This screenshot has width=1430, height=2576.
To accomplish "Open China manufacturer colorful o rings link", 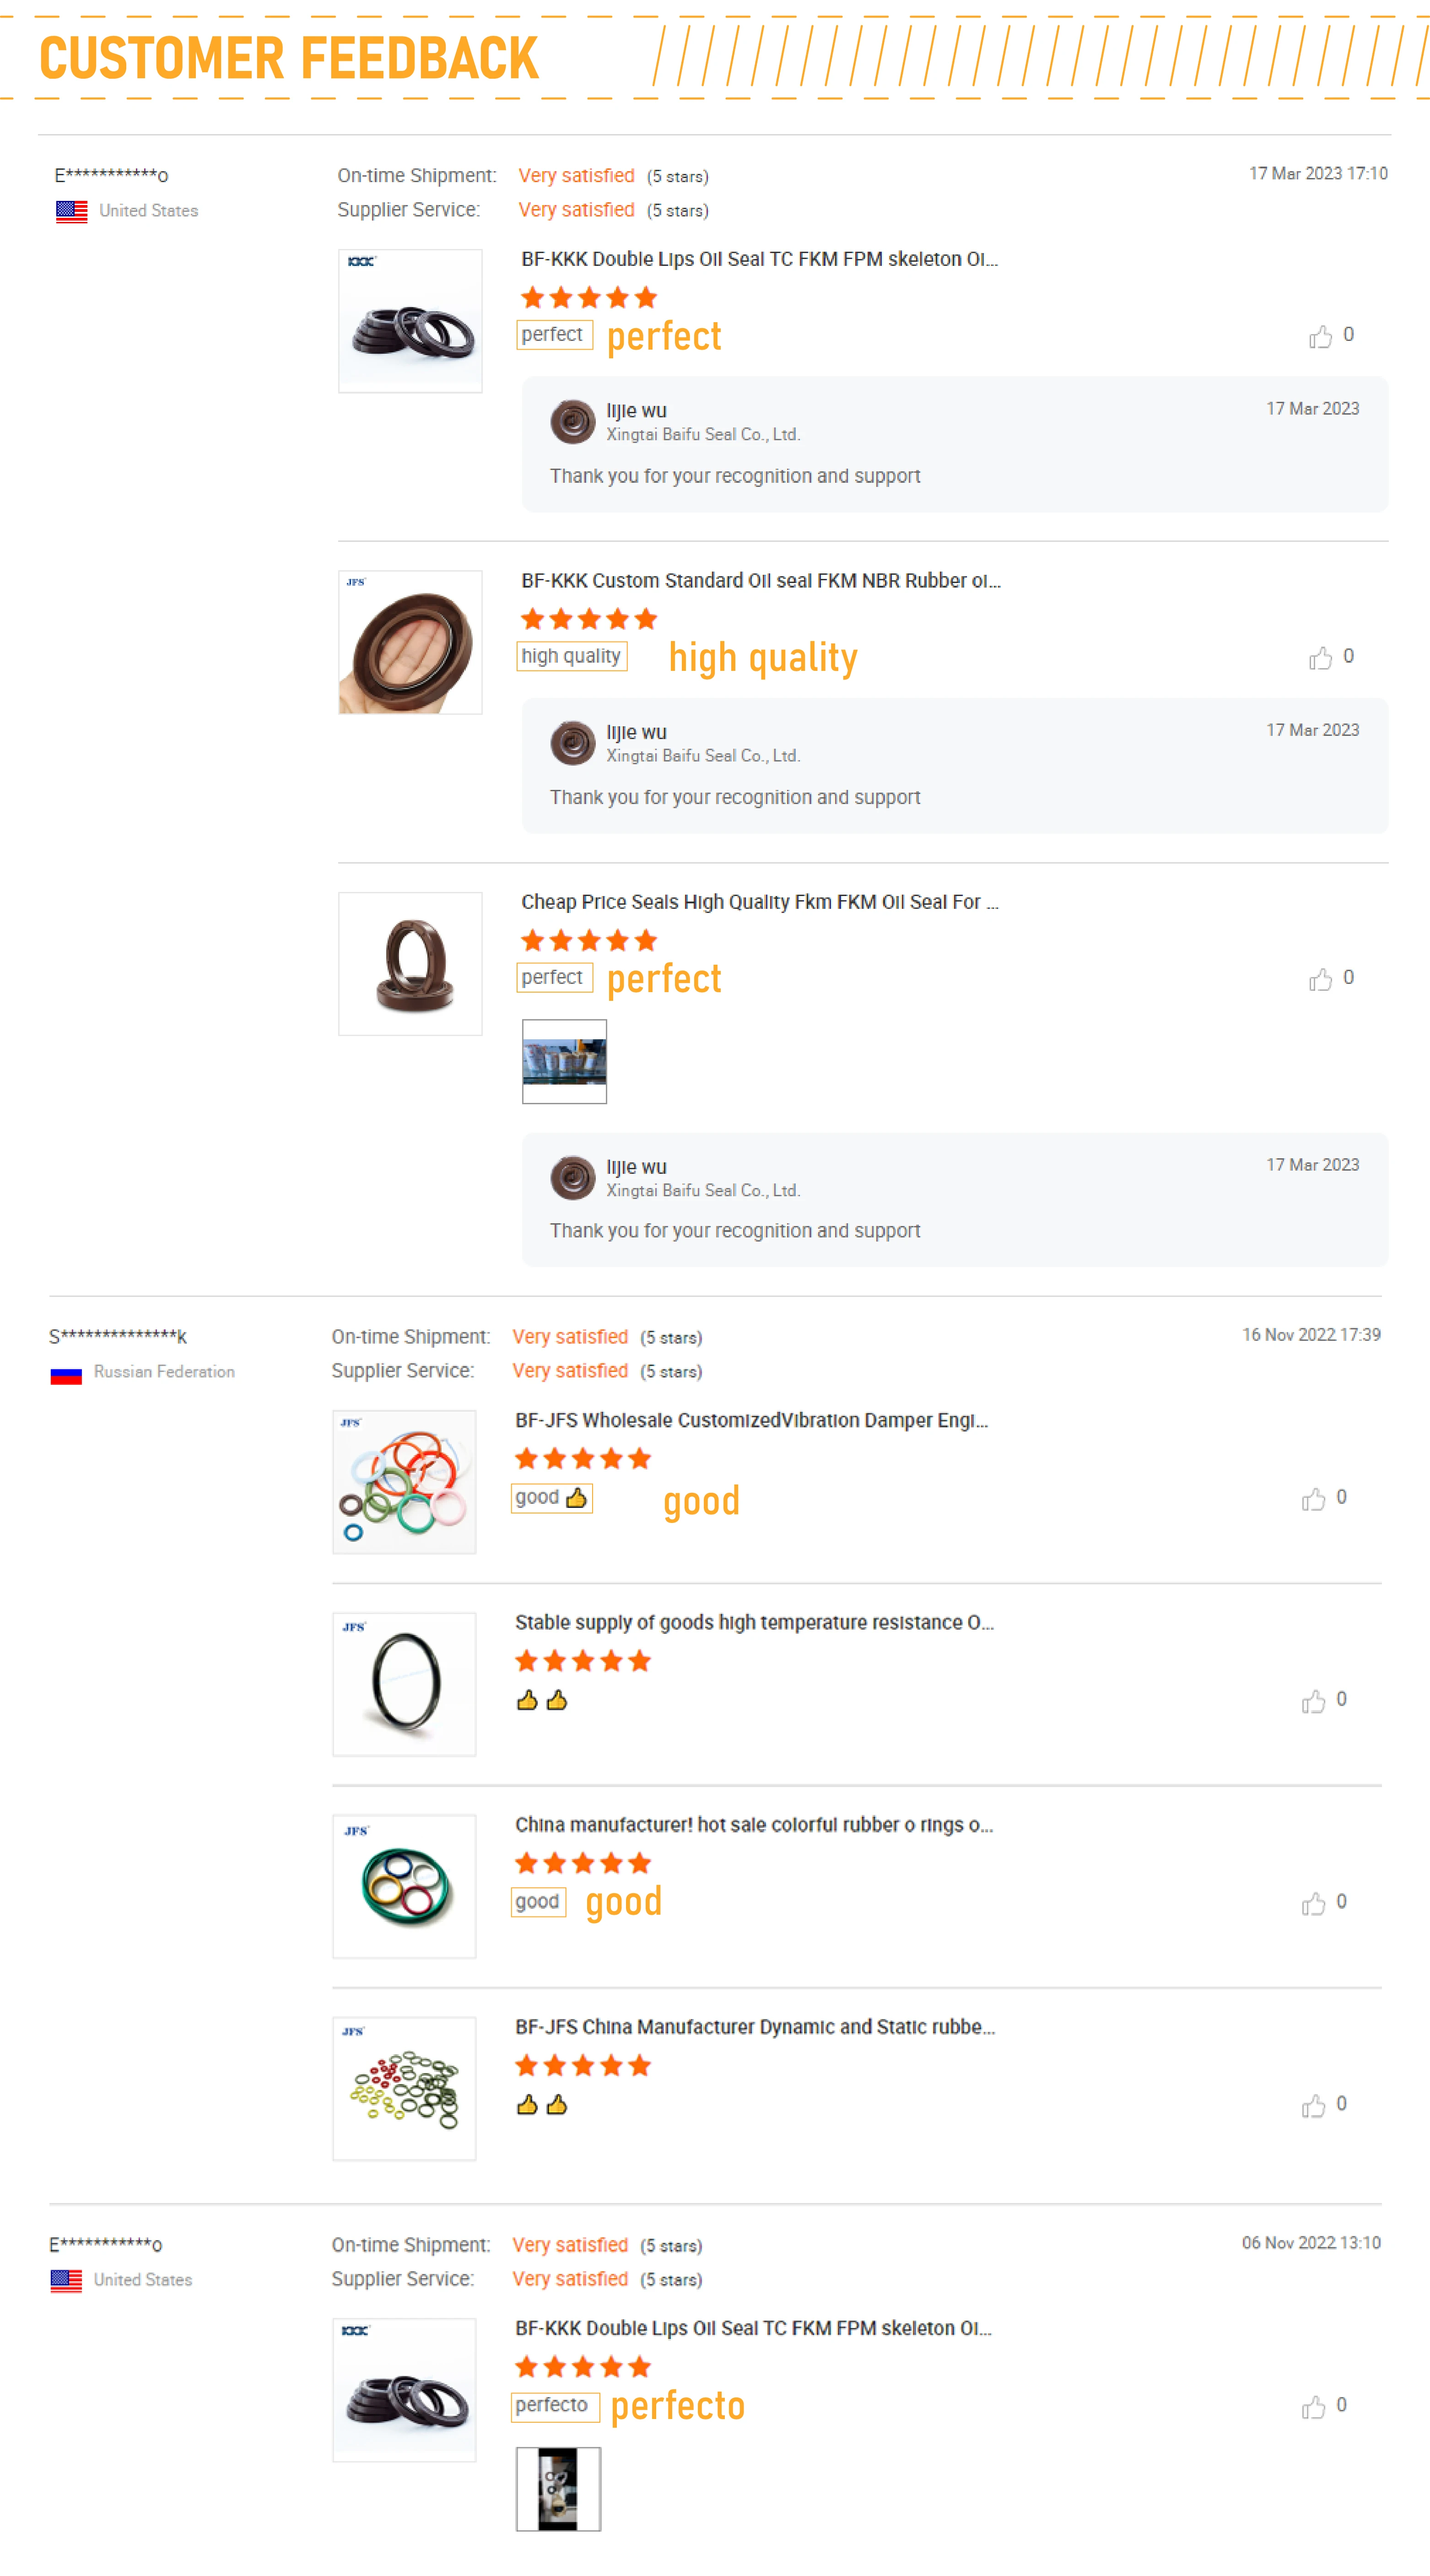I will [753, 1824].
